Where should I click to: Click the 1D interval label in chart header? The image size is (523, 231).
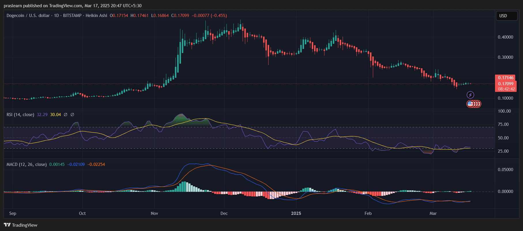click(x=56, y=16)
